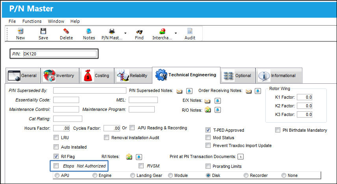Click the Maintenance Control field
The height and width of the screenshot is (184, 337).
point(66,109)
